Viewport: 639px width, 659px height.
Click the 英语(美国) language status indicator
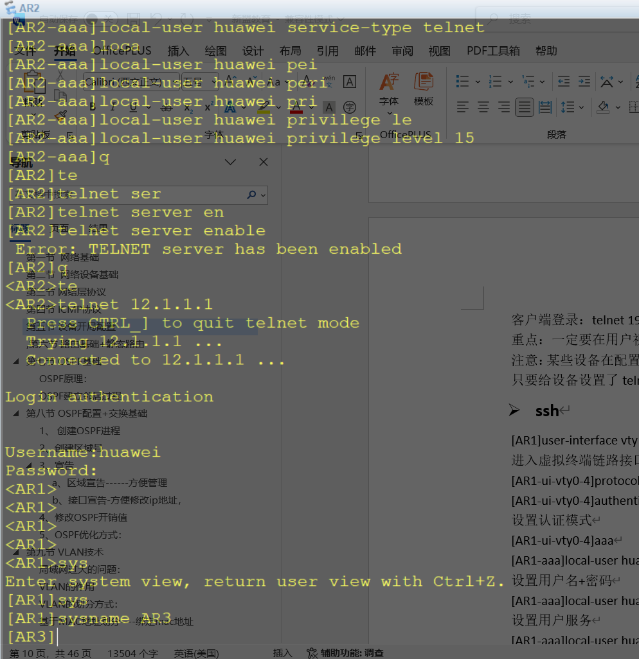coord(196,653)
